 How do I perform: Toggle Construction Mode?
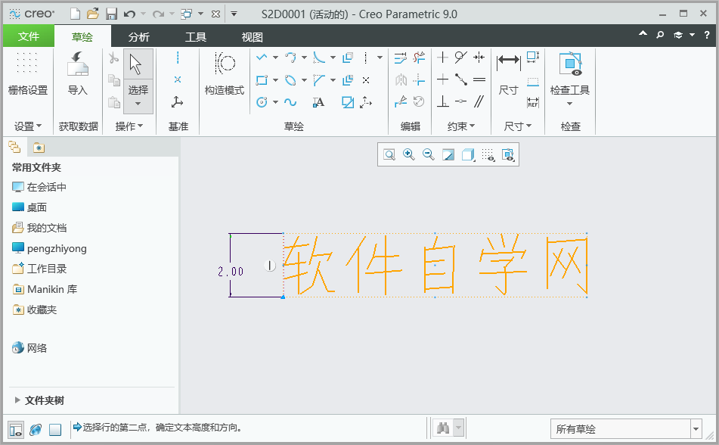(x=225, y=73)
